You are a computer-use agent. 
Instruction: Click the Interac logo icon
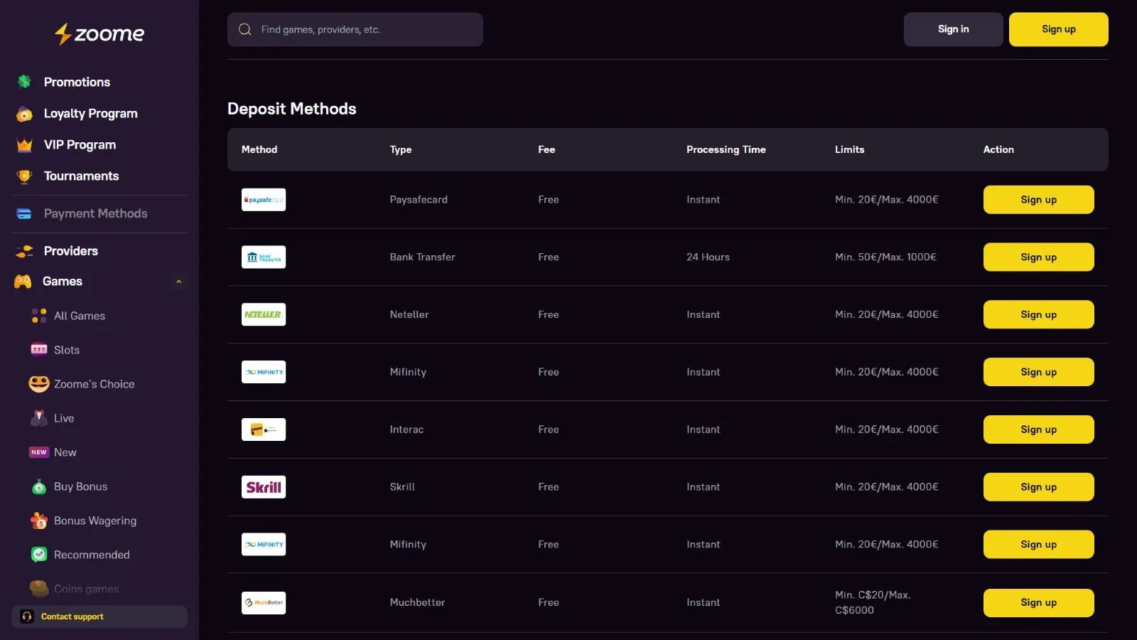[264, 430]
